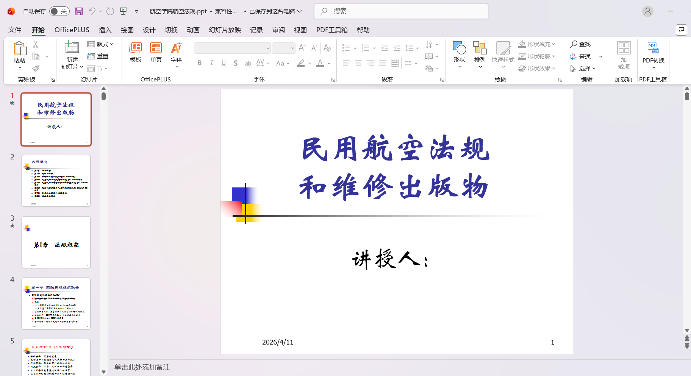Decrease list indent level icon
Screen dimensions: 691x376
(x=385, y=48)
